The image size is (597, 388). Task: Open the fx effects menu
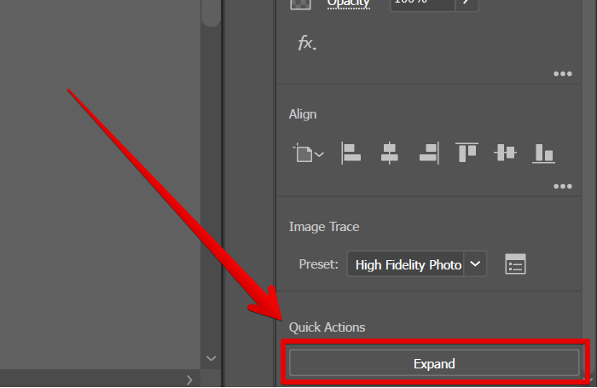pos(307,43)
